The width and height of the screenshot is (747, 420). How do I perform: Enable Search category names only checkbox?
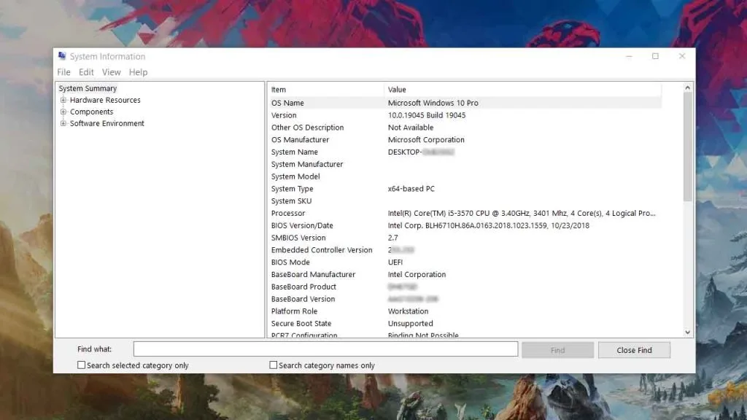pyautogui.click(x=273, y=365)
